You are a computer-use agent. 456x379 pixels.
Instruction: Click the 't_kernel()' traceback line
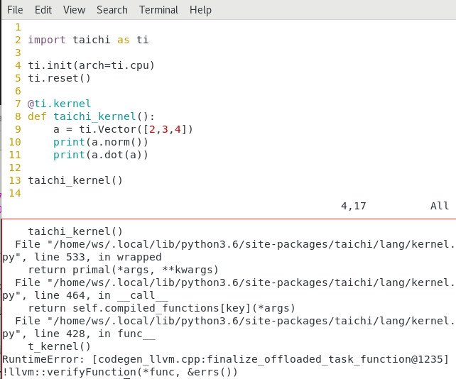[x=60, y=347]
